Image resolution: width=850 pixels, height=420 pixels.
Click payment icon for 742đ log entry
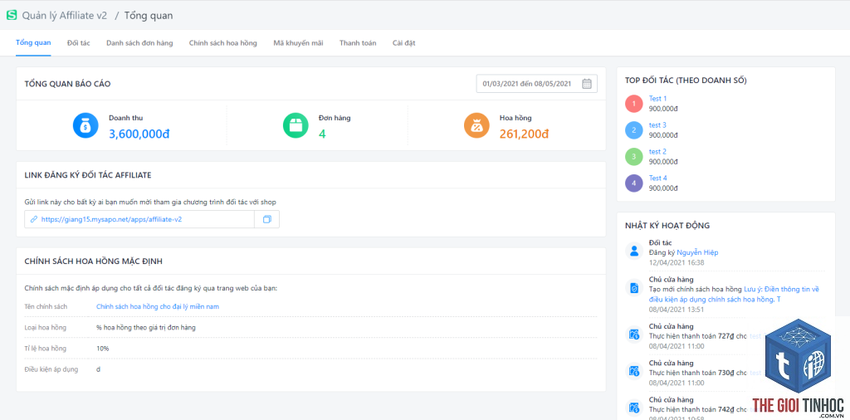click(x=633, y=408)
